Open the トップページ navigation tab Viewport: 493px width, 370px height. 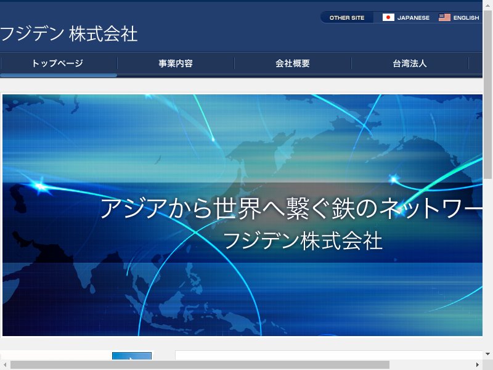coord(59,64)
